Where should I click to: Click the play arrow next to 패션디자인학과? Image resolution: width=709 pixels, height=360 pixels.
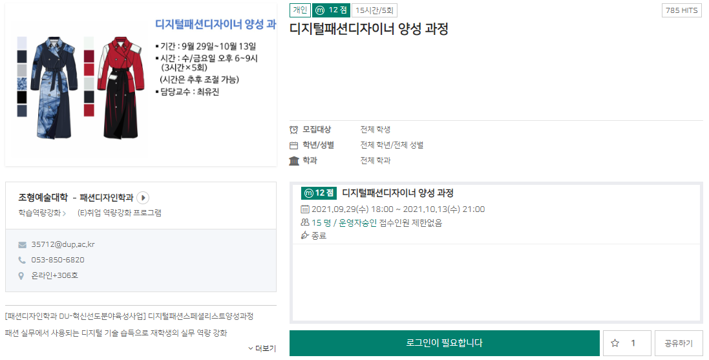(143, 198)
